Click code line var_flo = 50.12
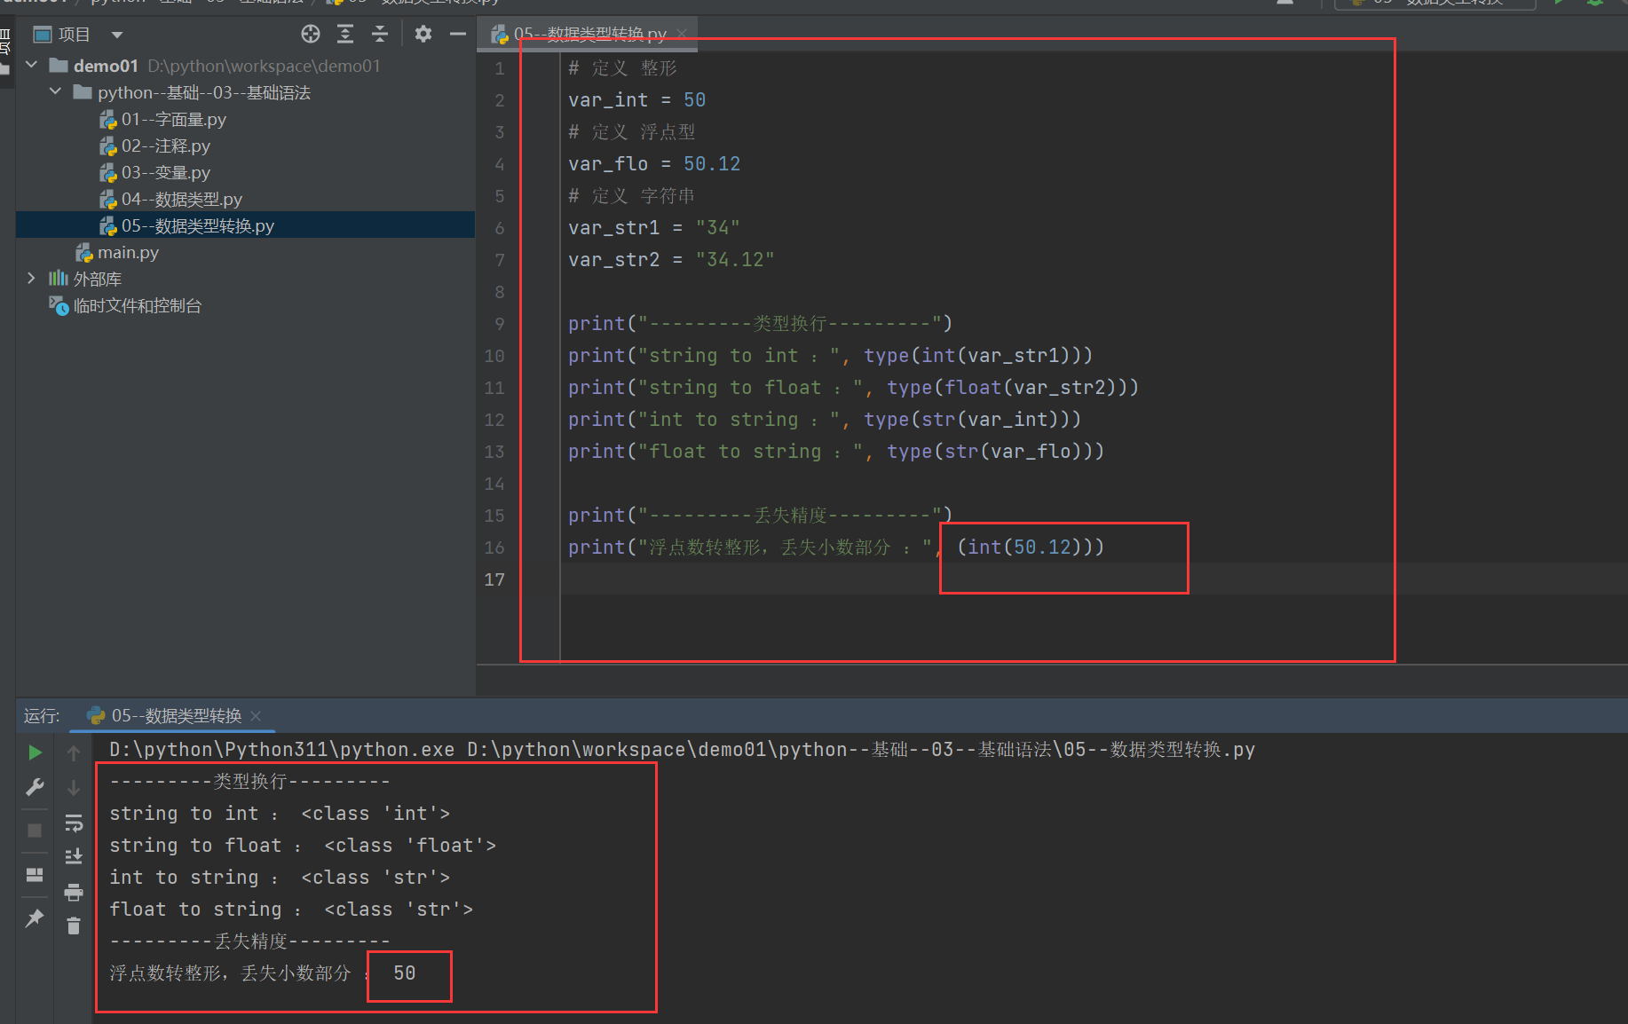Image resolution: width=1628 pixels, height=1024 pixels. (654, 164)
